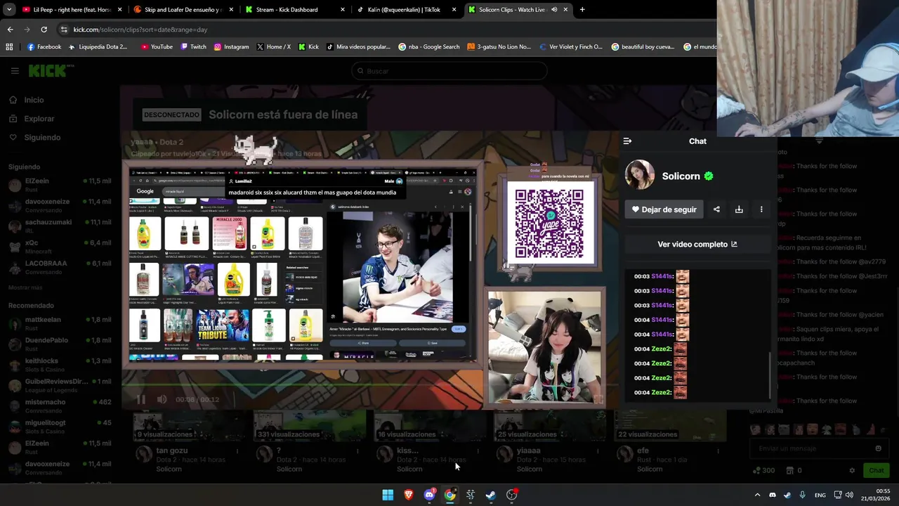Go to Explorar in Kick sidebar
Screen dimensions: 899x506
point(32,119)
